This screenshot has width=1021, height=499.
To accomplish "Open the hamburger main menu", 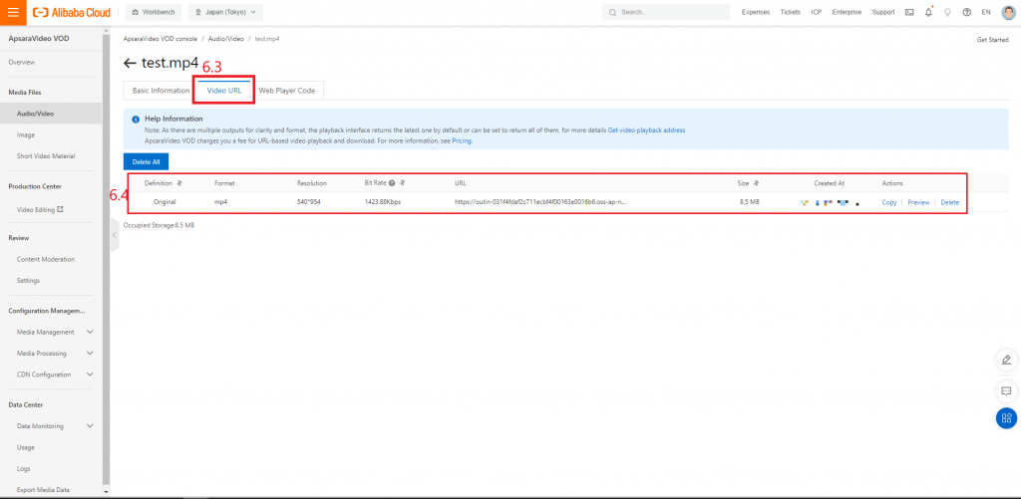I will (x=13, y=12).
